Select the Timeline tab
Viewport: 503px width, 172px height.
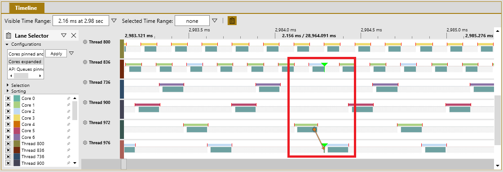26,8
